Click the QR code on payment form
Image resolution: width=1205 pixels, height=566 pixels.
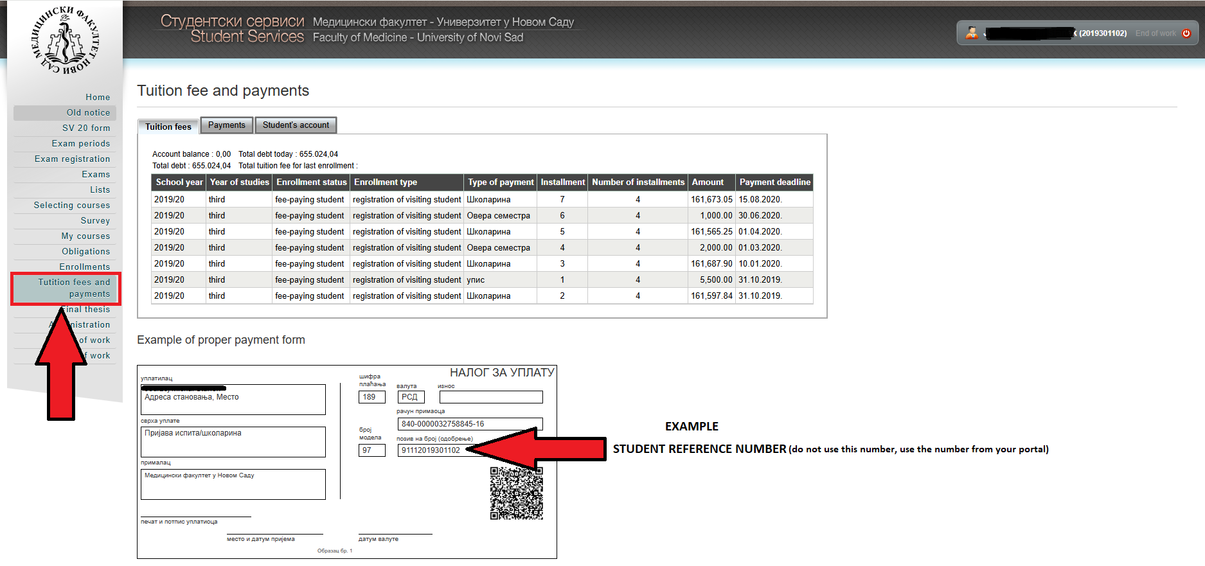click(516, 493)
